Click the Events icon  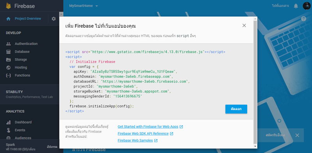8,130
